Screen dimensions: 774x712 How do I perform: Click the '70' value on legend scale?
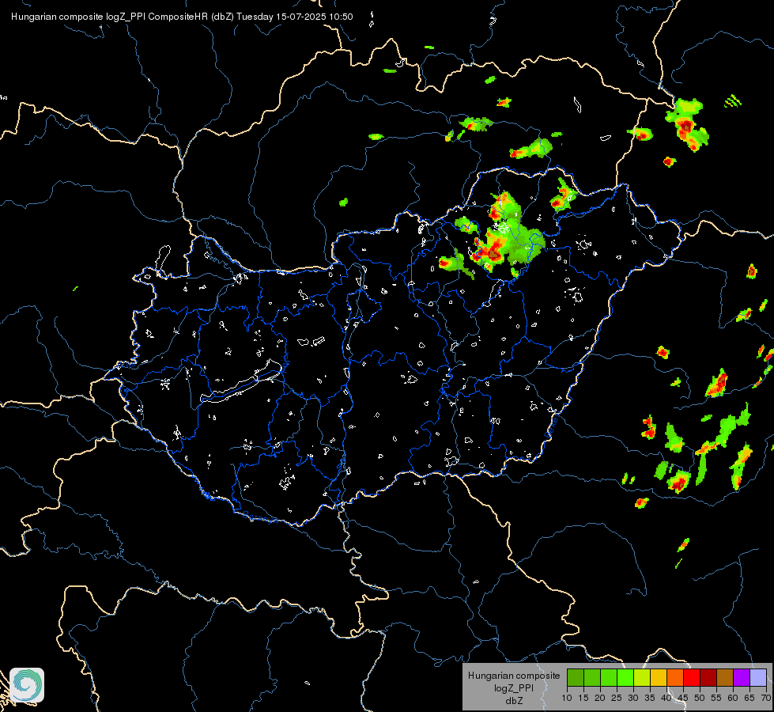pyautogui.click(x=766, y=699)
